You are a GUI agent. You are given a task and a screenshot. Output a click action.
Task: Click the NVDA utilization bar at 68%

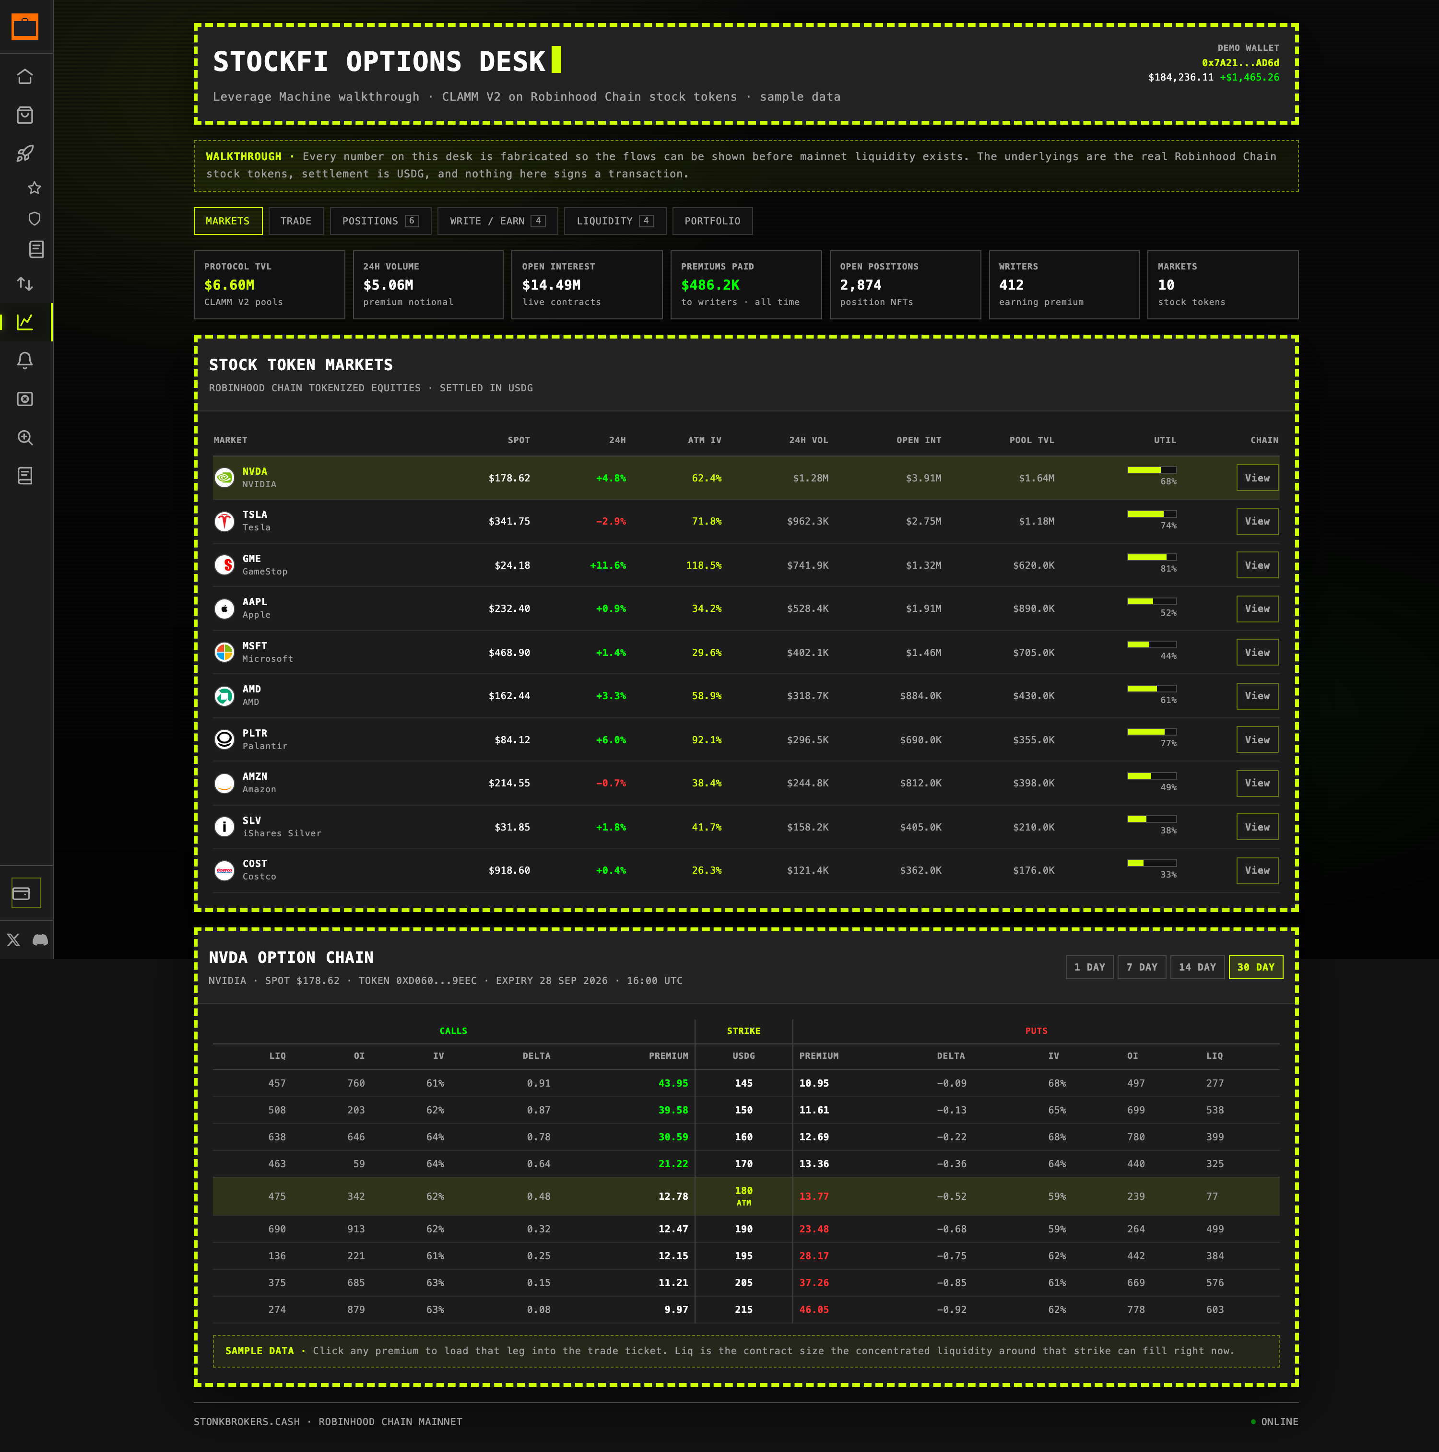click(x=1152, y=470)
